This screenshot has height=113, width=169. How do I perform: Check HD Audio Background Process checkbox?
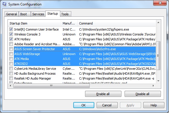tap(11, 74)
